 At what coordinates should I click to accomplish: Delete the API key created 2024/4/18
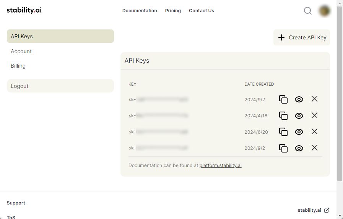[314, 115]
